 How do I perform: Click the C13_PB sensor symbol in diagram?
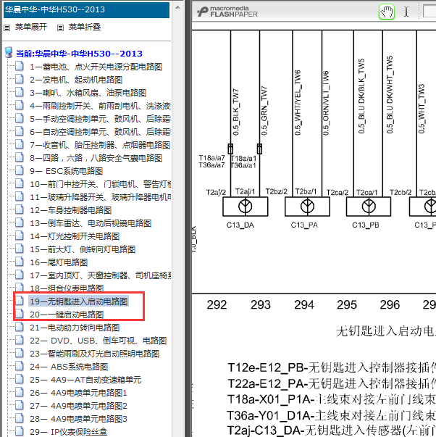369,207
